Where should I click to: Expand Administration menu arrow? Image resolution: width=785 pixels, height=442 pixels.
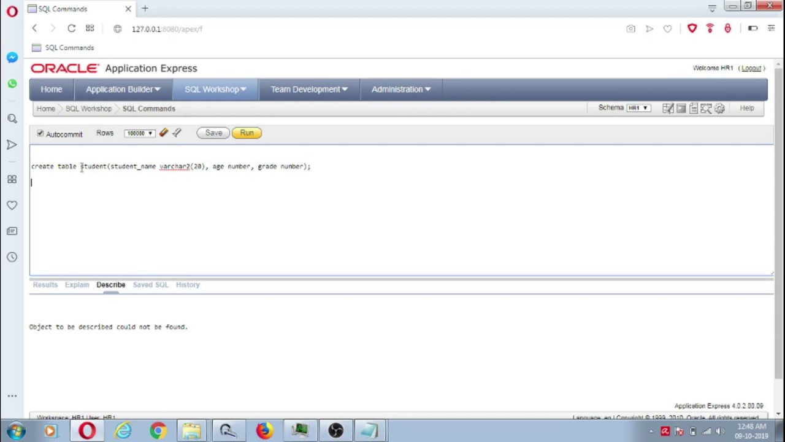point(427,89)
